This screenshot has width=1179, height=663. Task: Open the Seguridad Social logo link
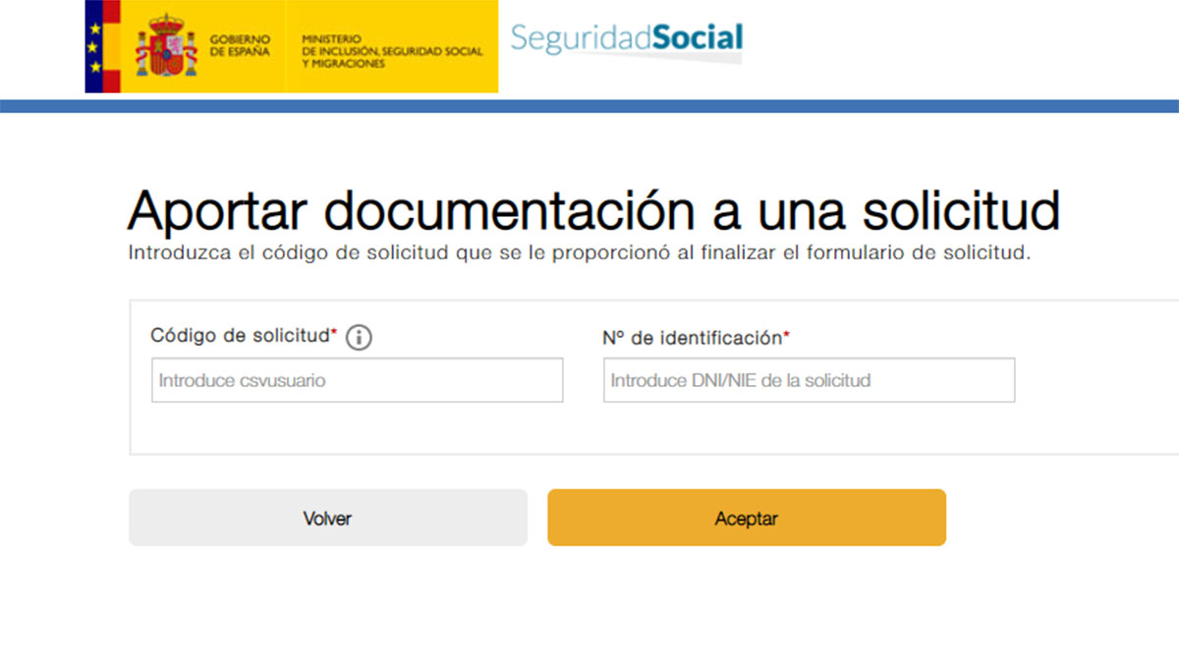626,38
